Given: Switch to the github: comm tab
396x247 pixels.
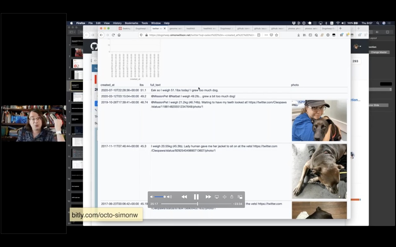Looking at the screenshot, I should 244,29.
